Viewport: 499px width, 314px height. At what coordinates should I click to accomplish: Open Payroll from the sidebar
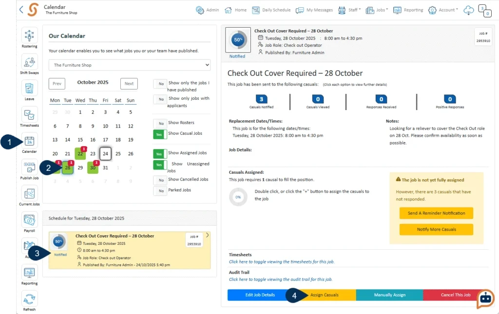(29, 220)
